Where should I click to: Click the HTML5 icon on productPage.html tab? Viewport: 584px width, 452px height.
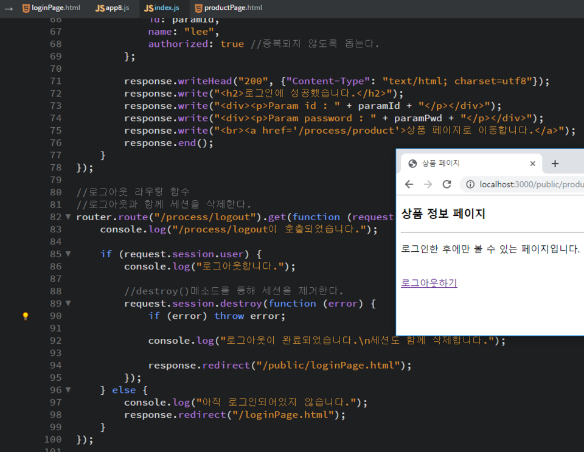[198, 8]
